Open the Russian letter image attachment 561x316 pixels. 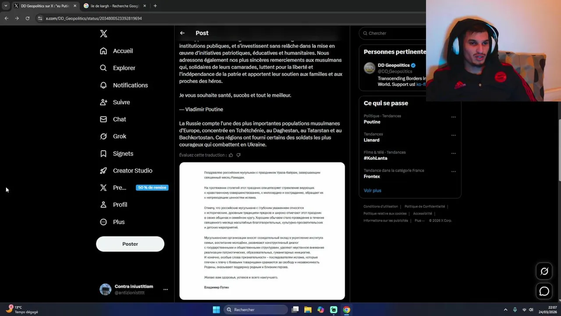click(262, 231)
